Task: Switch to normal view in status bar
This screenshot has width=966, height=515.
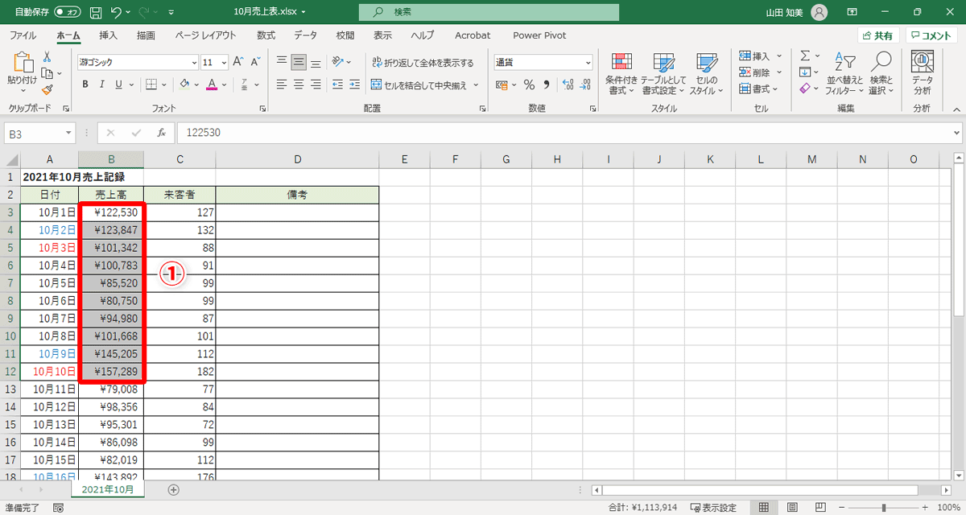Action: tap(763, 508)
